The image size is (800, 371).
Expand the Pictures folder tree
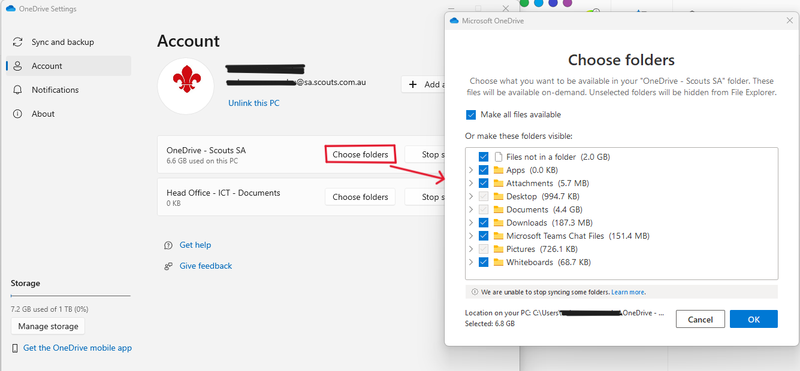tap(471, 249)
